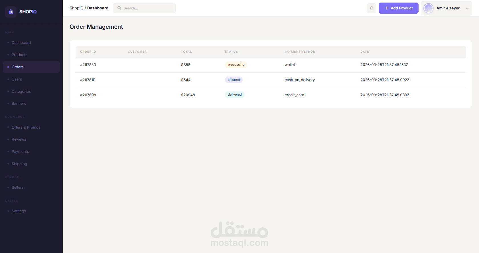Click date 2026-03-28T21:37:45.092Z
479x253 pixels.
[x=385, y=80]
